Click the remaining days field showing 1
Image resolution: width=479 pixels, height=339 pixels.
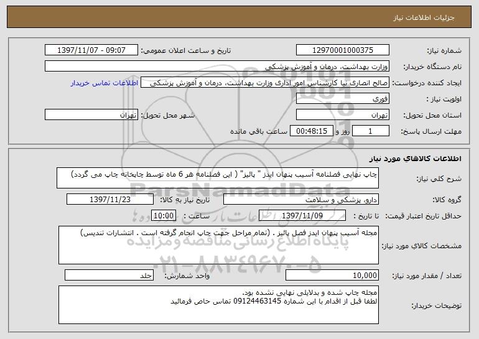pos(371,131)
